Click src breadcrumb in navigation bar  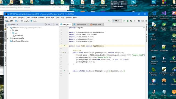(x=17, y=21)
